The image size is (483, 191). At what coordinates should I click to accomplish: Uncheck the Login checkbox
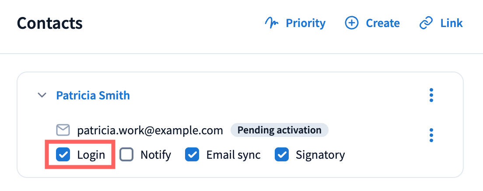tap(63, 154)
